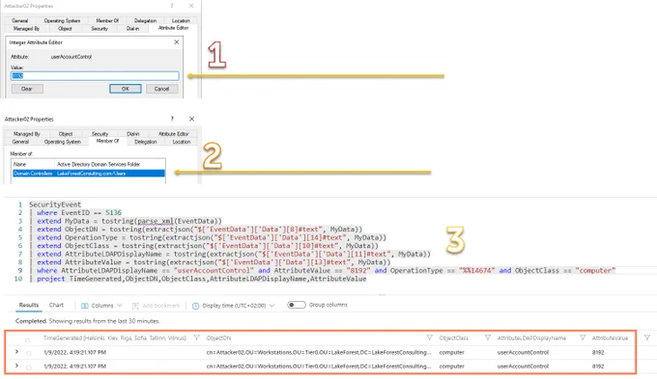Viewport: 657px width, 379px height.
Task: Tick the checkbox of the second result row
Action: (x=29, y=367)
